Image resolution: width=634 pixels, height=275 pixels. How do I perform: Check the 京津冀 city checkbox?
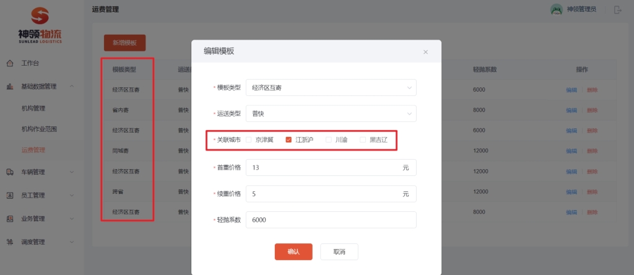coord(249,140)
